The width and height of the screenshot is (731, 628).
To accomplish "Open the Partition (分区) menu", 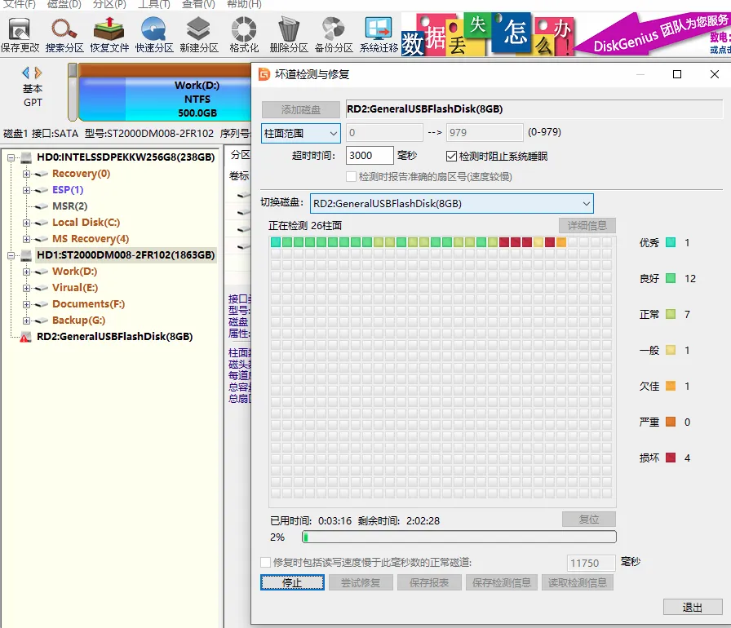I will click(x=109, y=4).
